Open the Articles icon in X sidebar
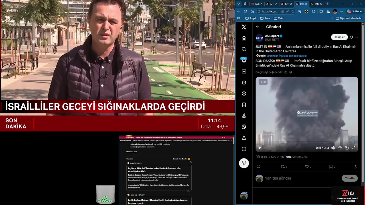 tap(244, 127)
